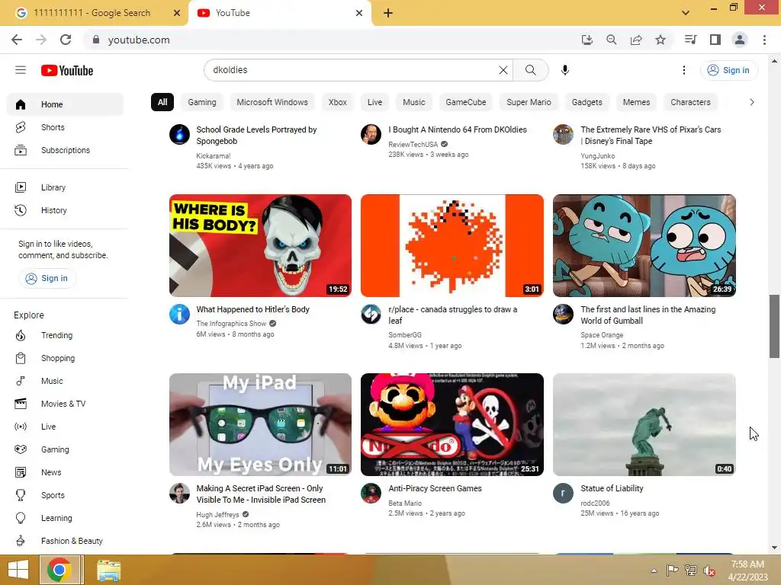This screenshot has width=781, height=585.
Task: Open What Happened to Hitler's Body thumbnail
Action: [x=260, y=245]
